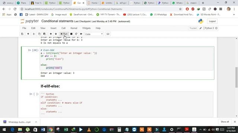
Task: Click the If-elif-else Syntax code cell
Action: [x=126, y=104]
